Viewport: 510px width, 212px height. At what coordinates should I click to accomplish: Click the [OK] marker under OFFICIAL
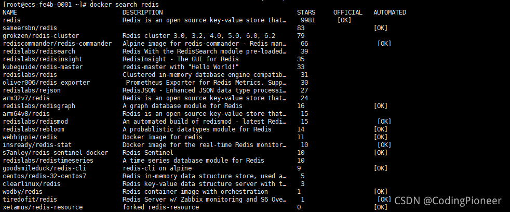(344, 20)
